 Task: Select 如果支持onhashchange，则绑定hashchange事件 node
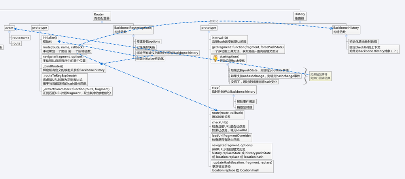pyautogui.click(x=265, y=76)
